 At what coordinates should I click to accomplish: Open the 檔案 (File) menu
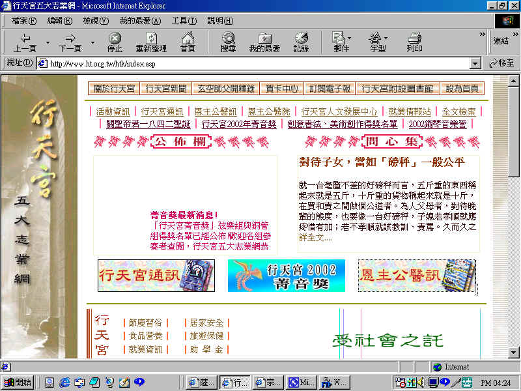(x=24, y=21)
